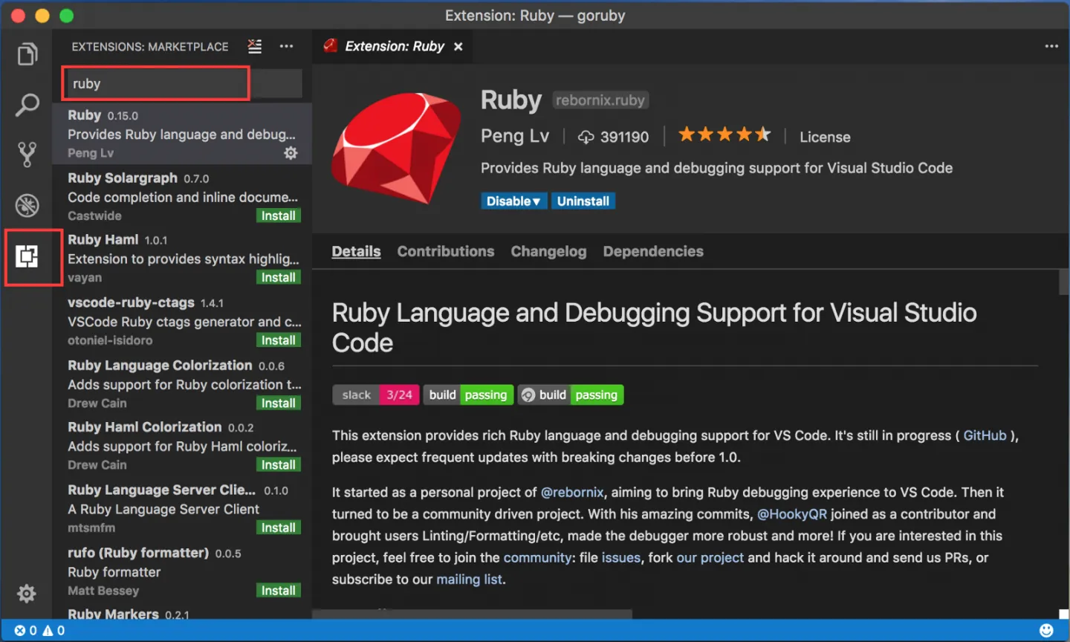
Task: Switch to the Details tab
Action: [x=356, y=251]
